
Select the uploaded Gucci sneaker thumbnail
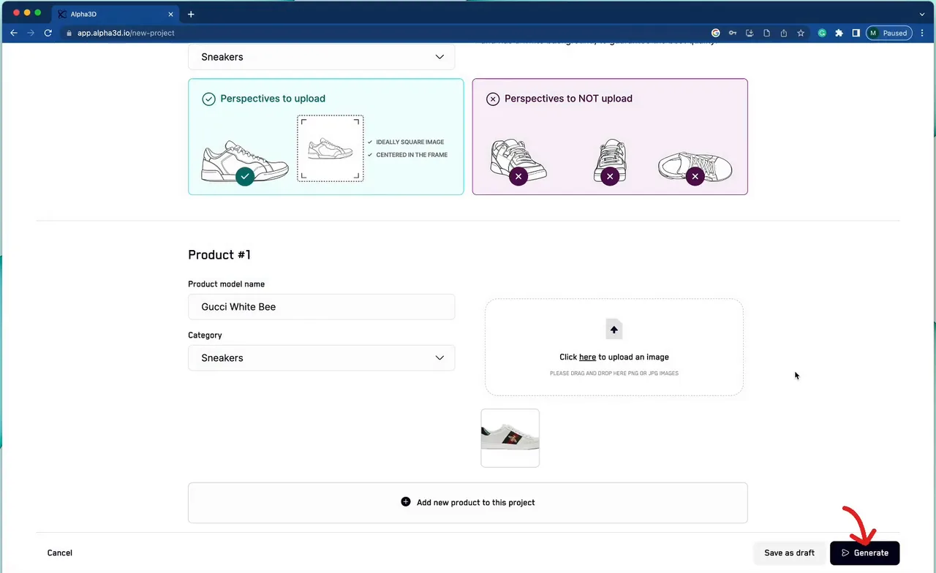coord(510,438)
